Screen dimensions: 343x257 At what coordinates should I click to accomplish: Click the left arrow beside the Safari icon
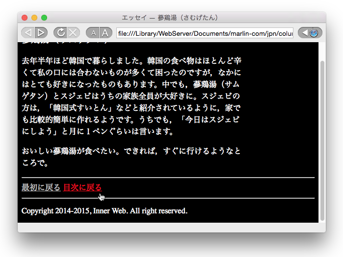(305, 33)
